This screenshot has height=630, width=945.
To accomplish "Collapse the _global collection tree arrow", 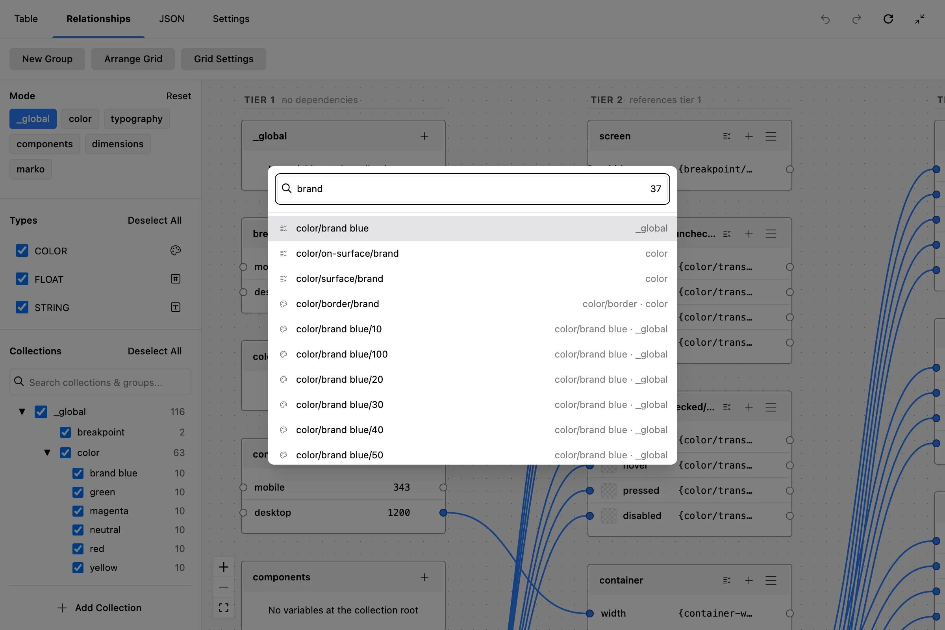I will point(22,412).
